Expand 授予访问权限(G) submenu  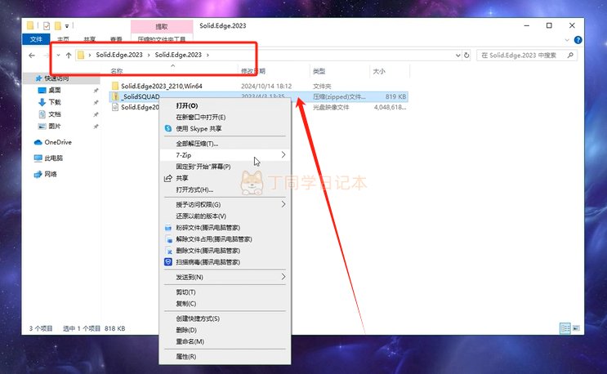pyautogui.click(x=225, y=204)
